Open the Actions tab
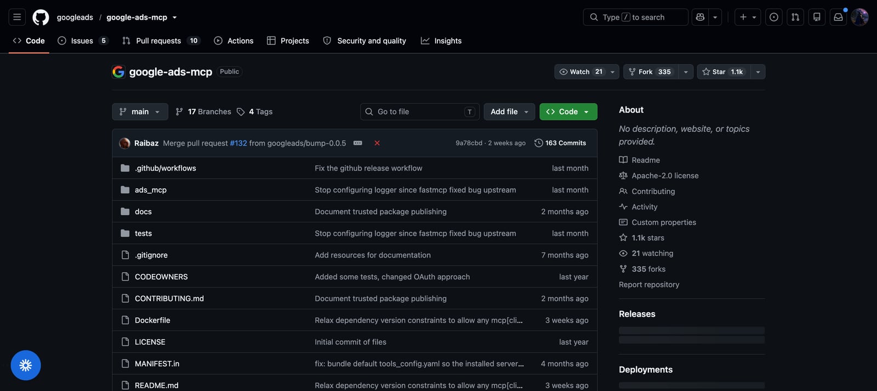 (234, 40)
